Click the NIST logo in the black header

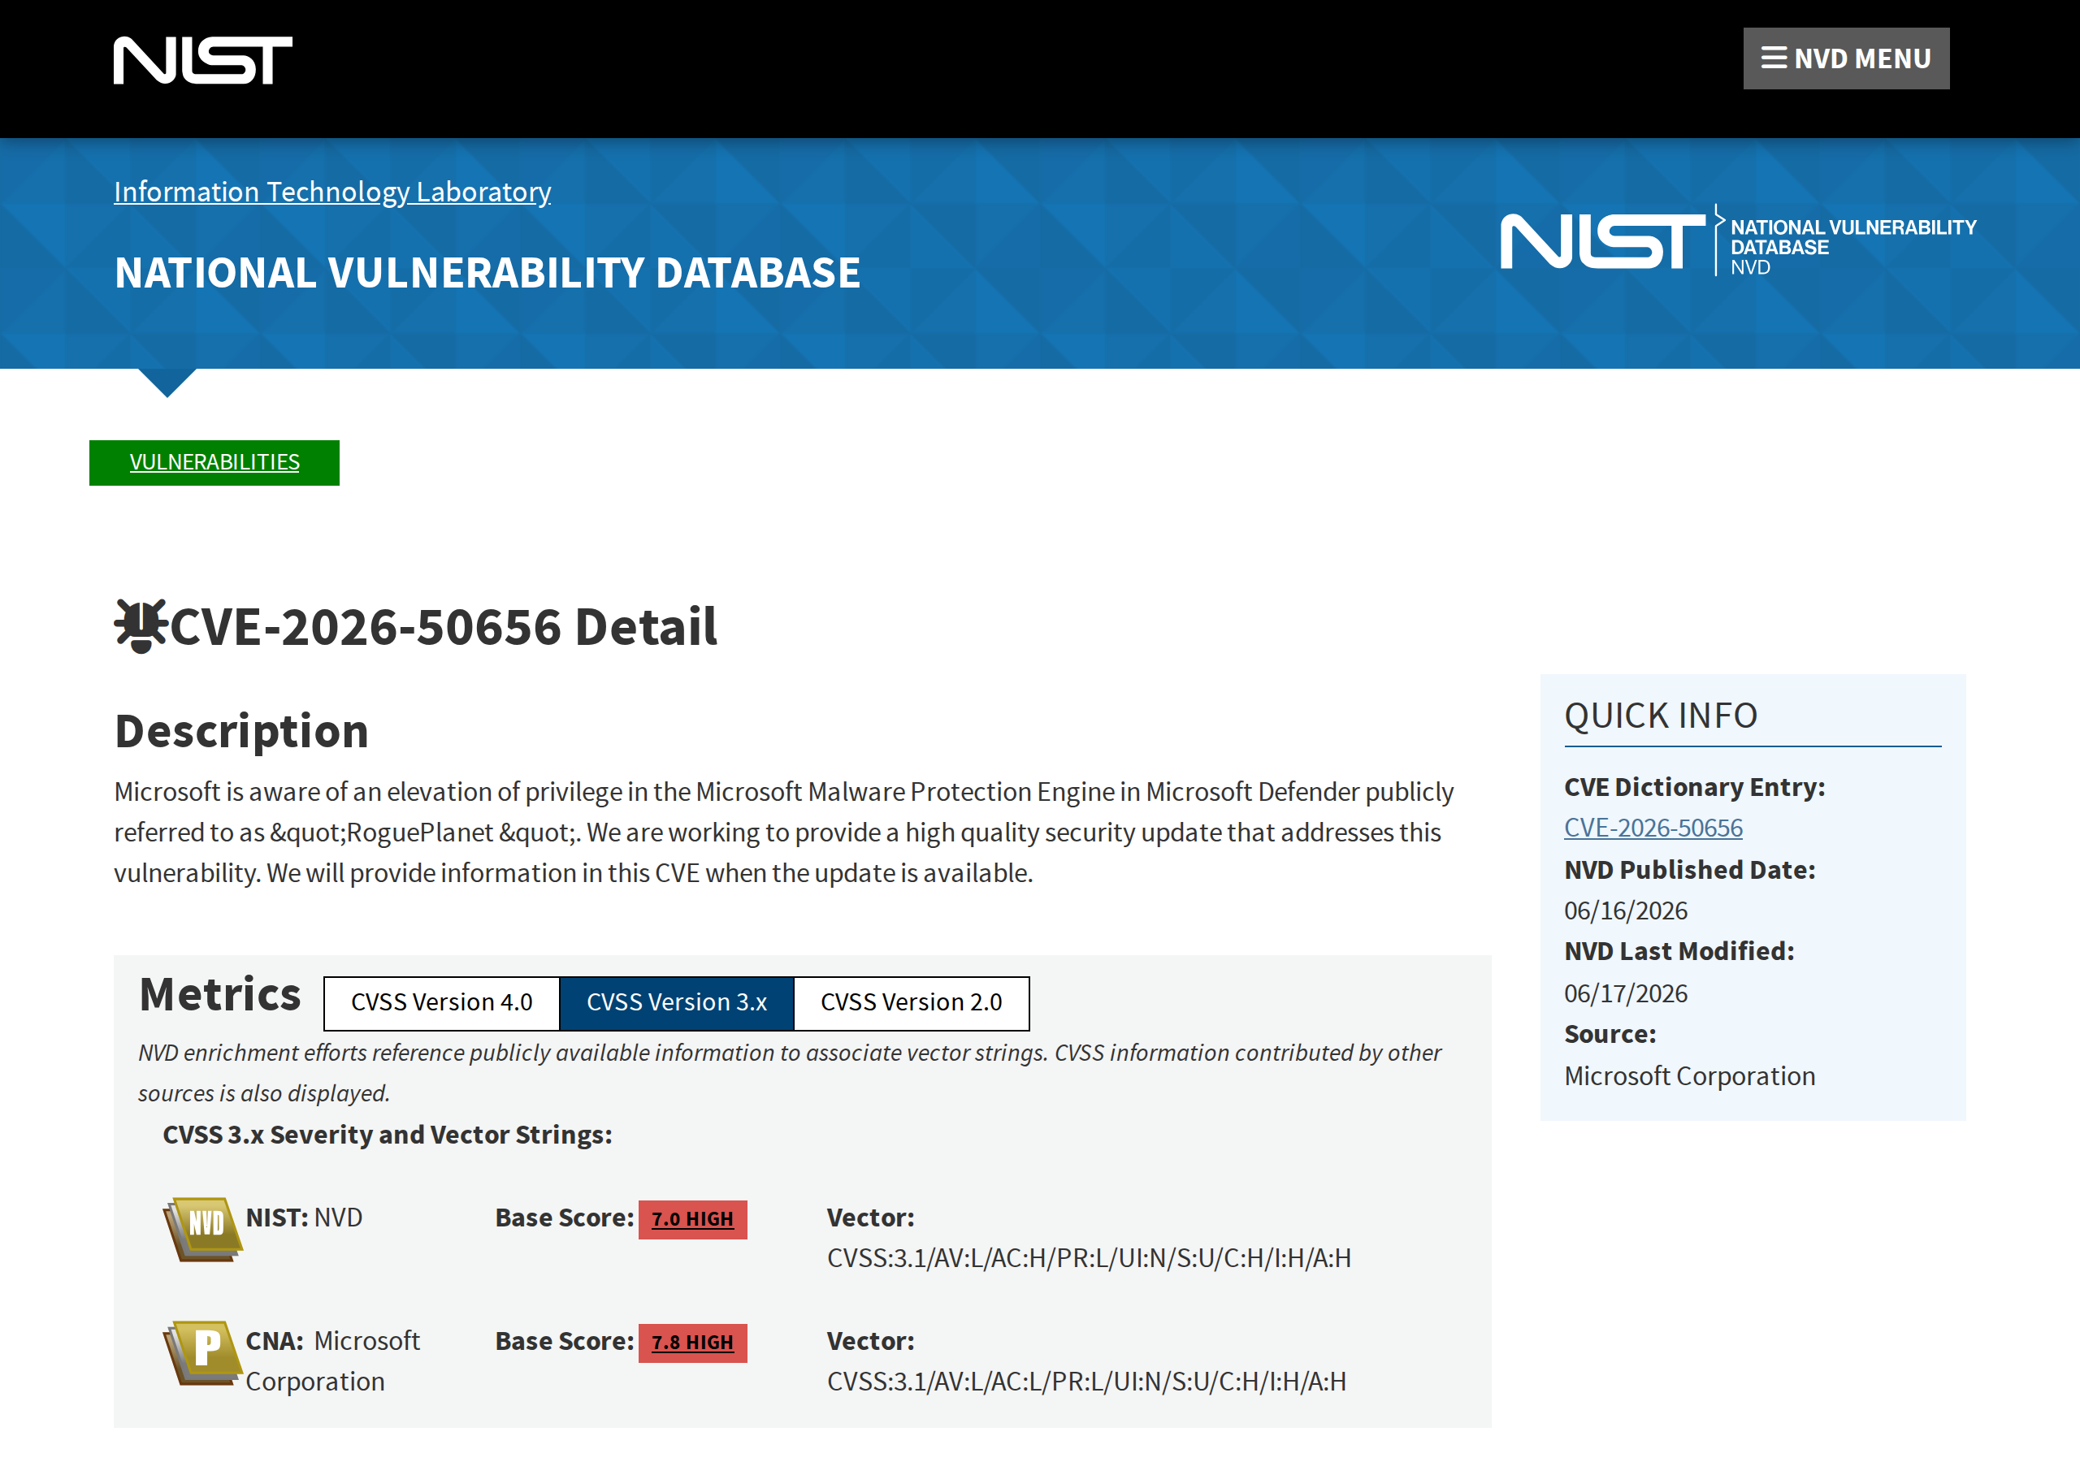203,60
